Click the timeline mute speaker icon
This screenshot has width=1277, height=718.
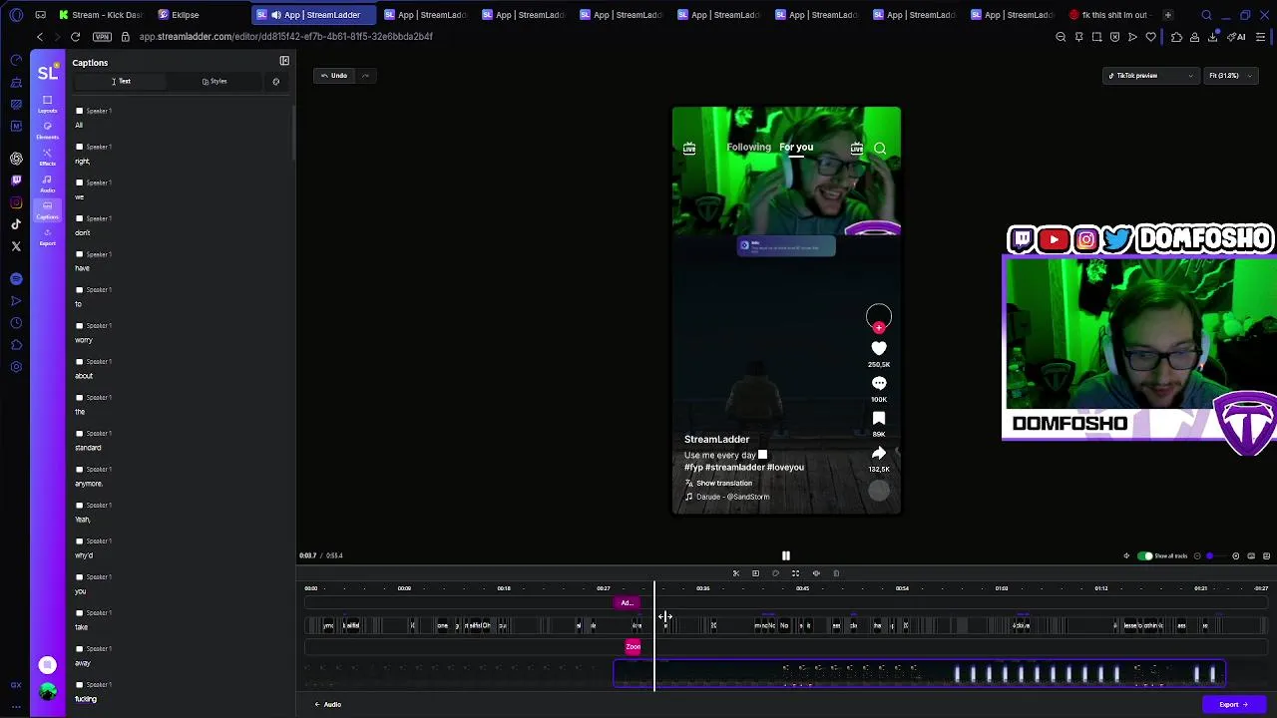pos(1126,556)
